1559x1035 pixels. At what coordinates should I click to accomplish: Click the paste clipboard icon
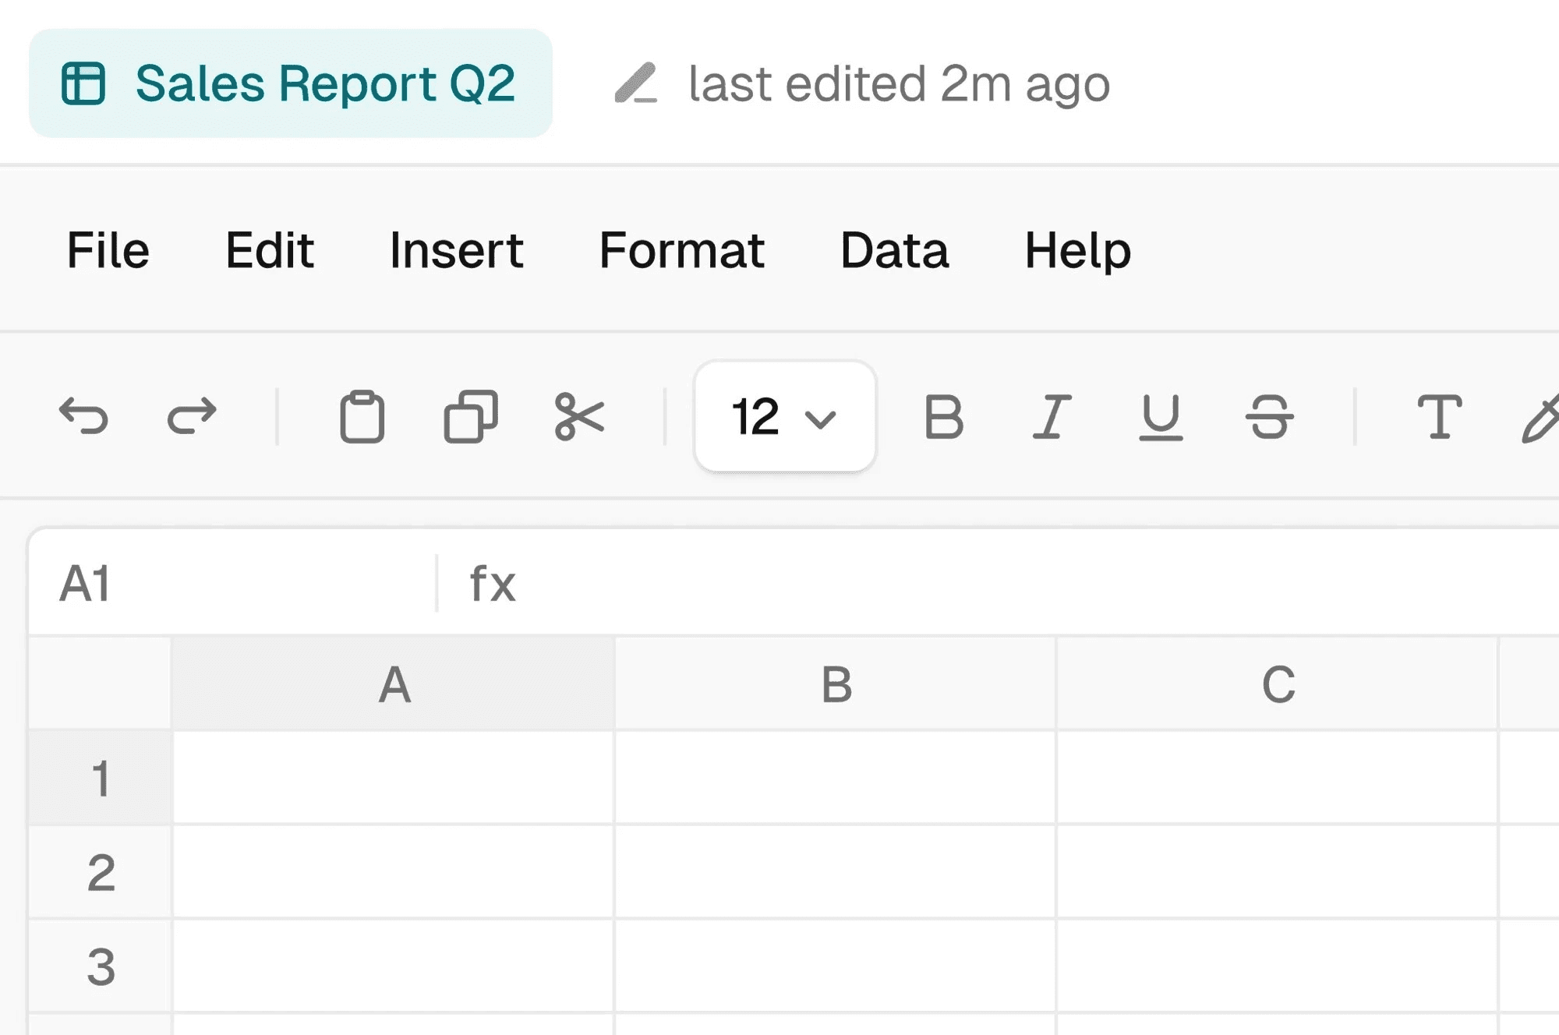[362, 417]
